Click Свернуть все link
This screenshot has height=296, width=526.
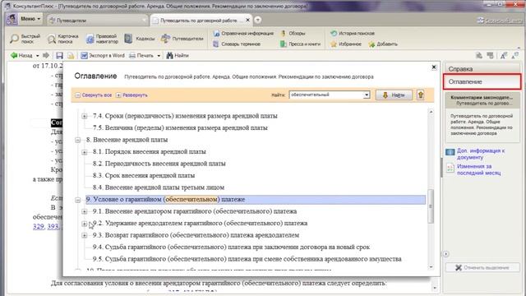pyautogui.click(x=94, y=95)
